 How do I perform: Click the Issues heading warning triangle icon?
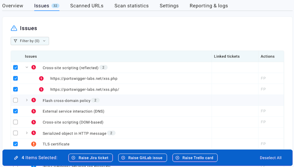(14, 28)
